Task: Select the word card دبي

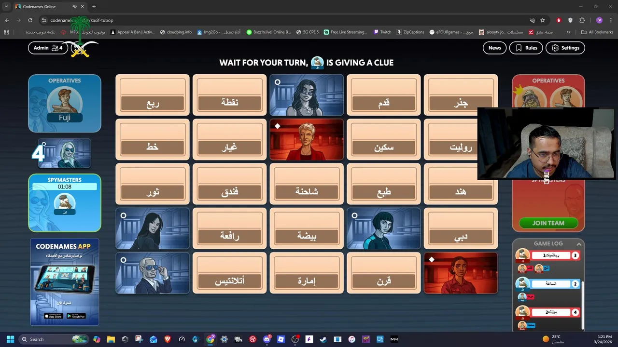Action: (461, 228)
